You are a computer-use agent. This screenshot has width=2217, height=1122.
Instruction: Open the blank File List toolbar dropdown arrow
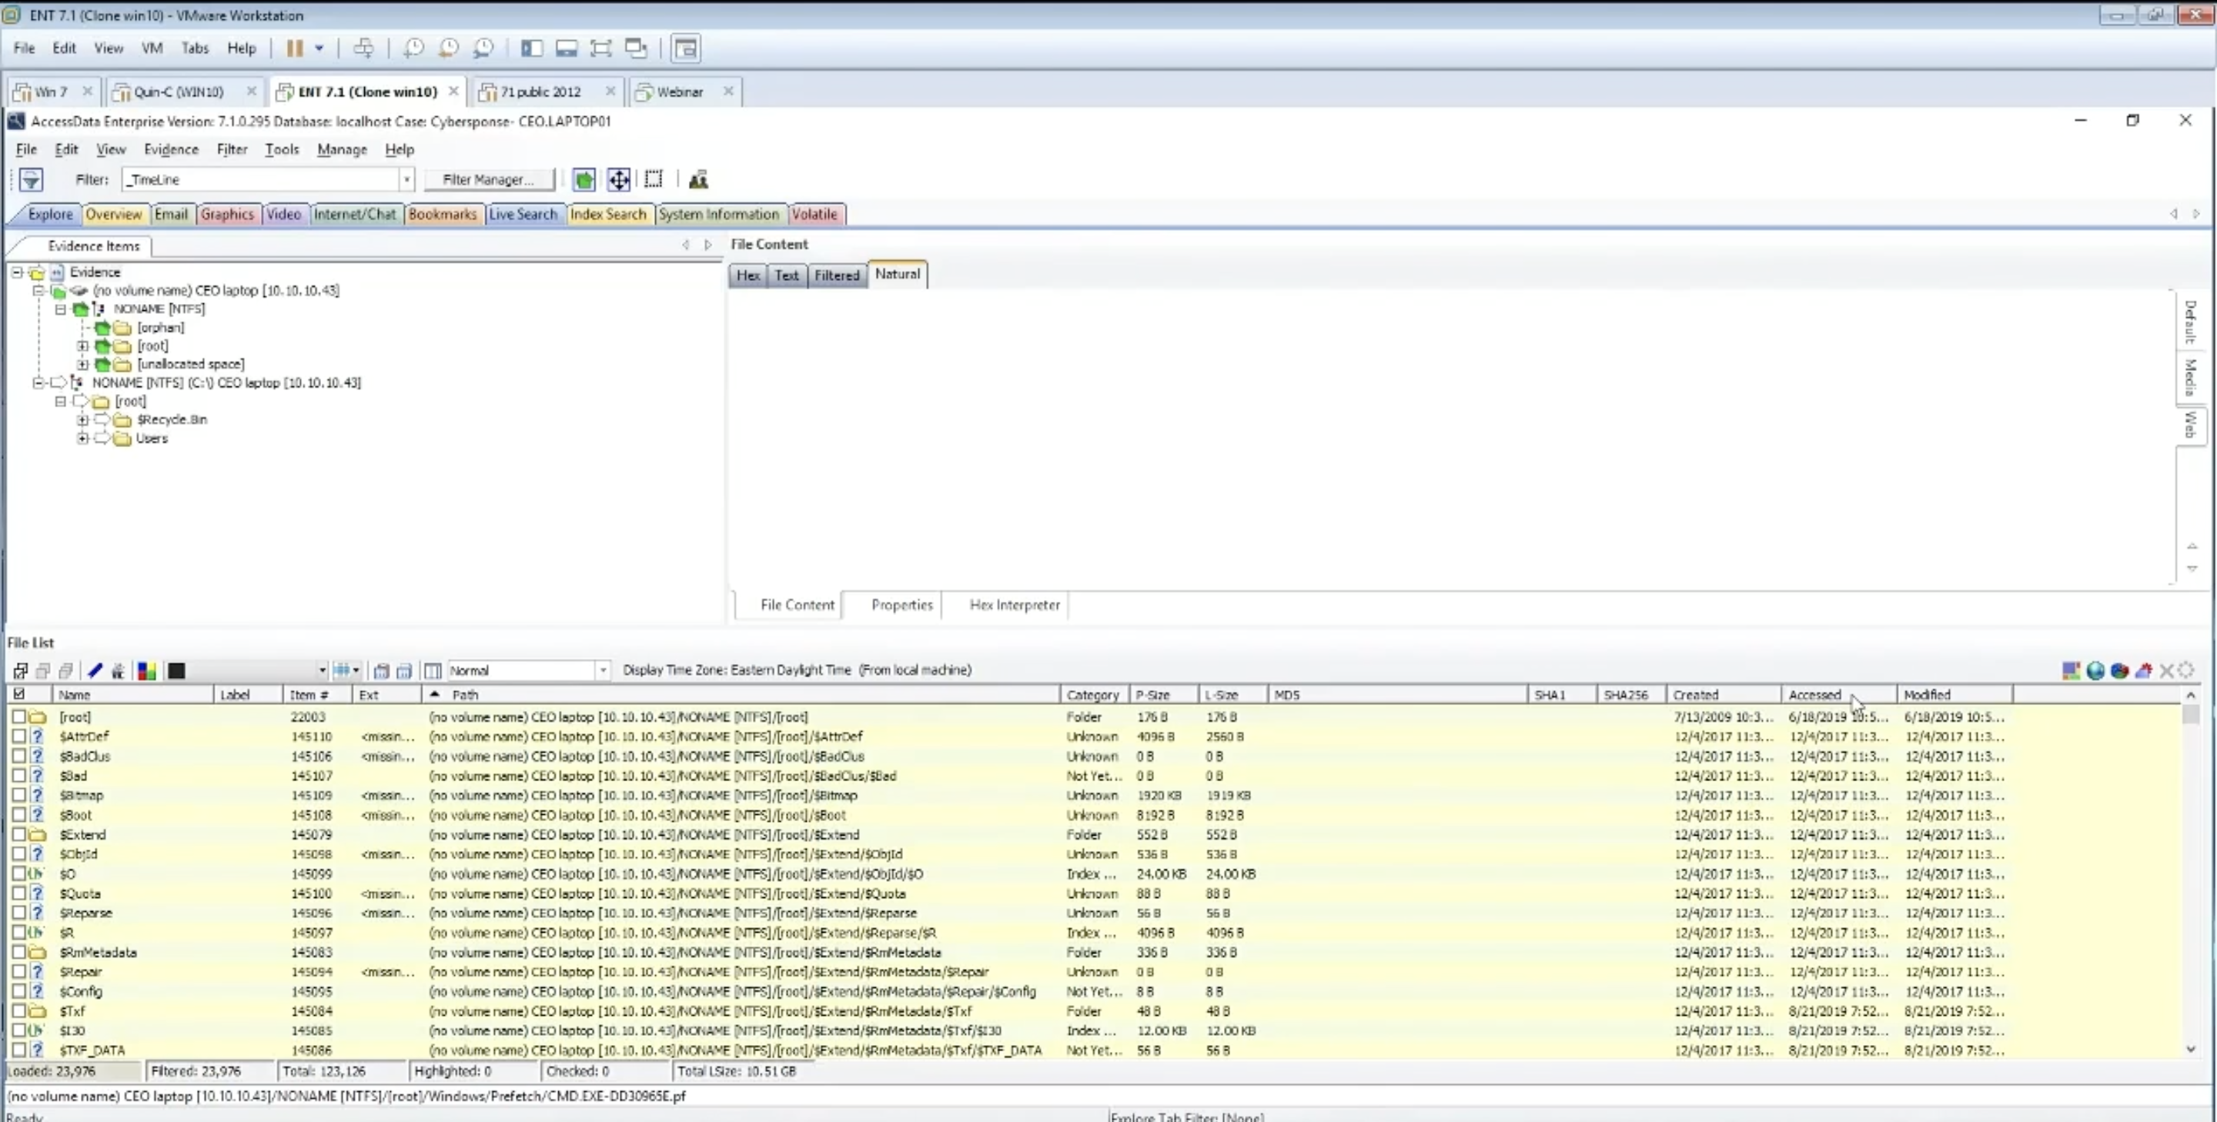click(322, 670)
